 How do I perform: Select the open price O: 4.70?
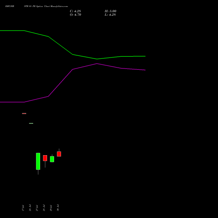click(x=75, y=15)
